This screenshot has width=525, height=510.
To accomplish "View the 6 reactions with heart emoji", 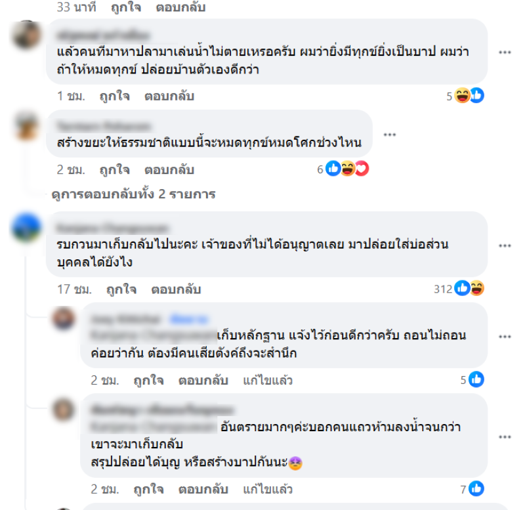I will click(343, 169).
